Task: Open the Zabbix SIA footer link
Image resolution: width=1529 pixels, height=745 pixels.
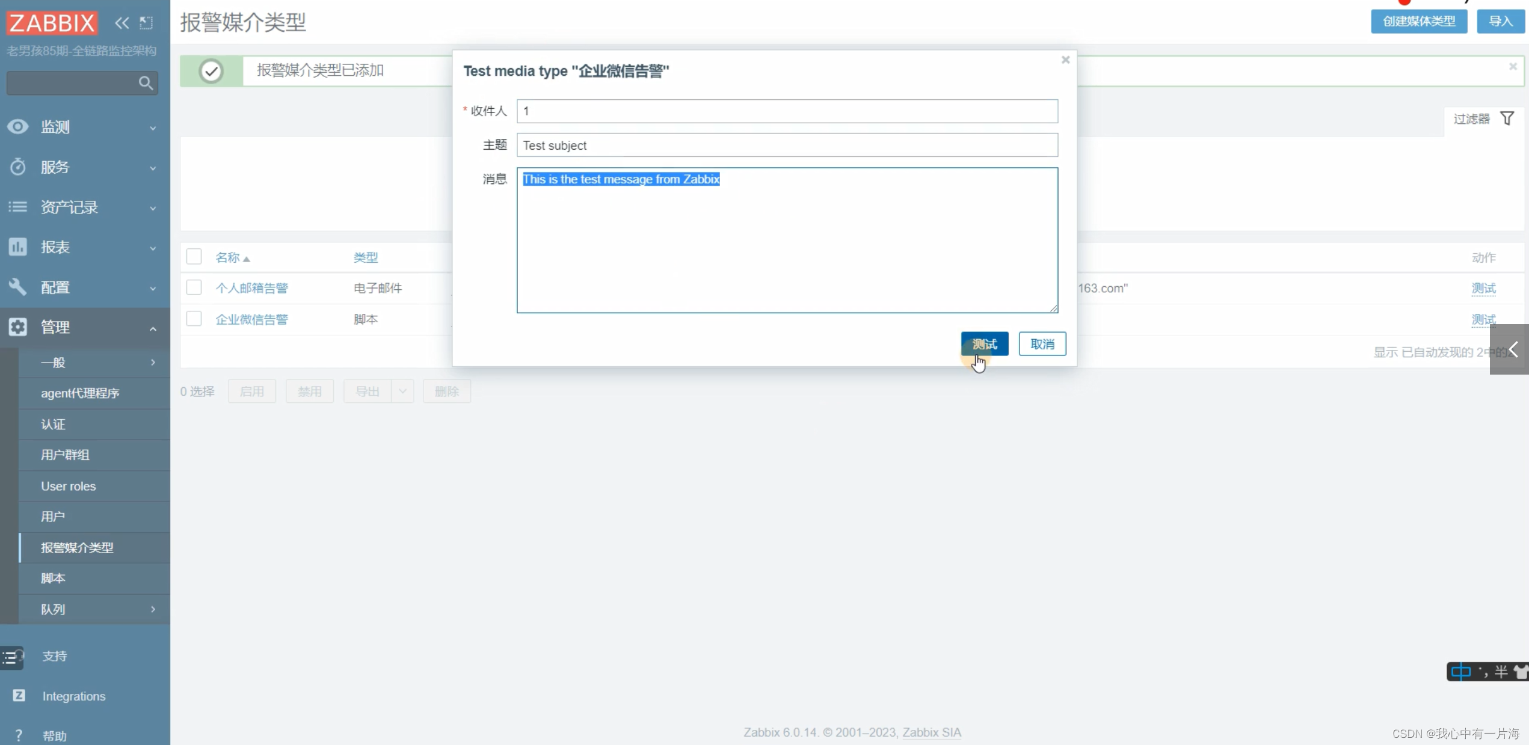Action: click(x=932, y=732)
